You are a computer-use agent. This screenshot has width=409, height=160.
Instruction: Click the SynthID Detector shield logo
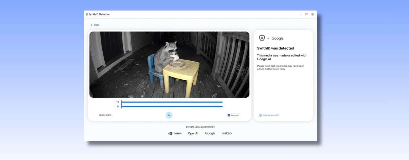[x=87, y=14]
